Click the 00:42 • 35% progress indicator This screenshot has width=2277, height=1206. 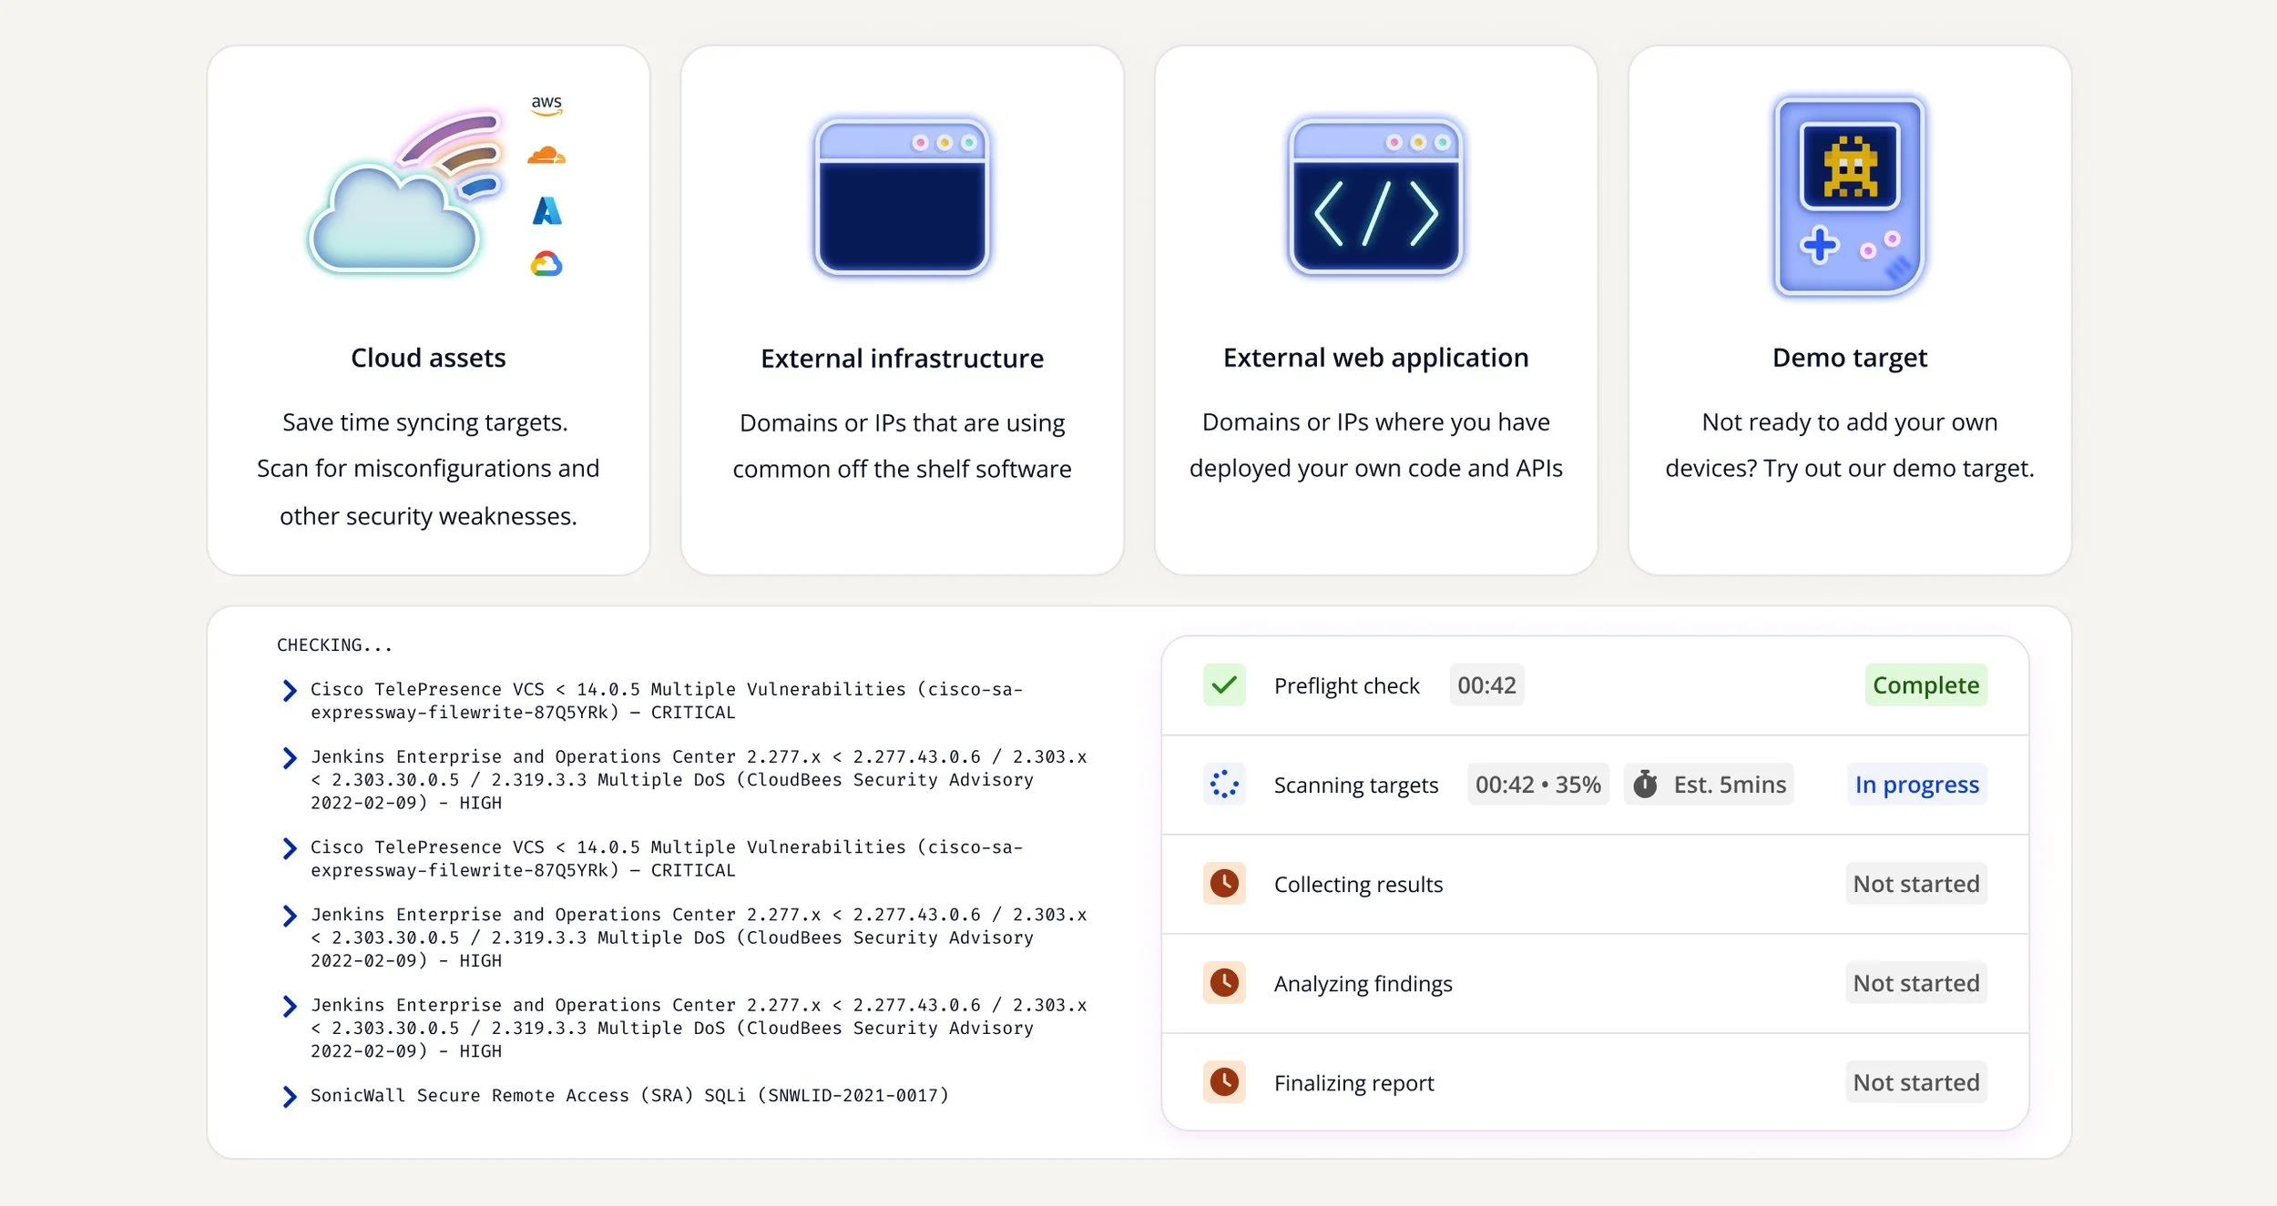pos(1537,784)
